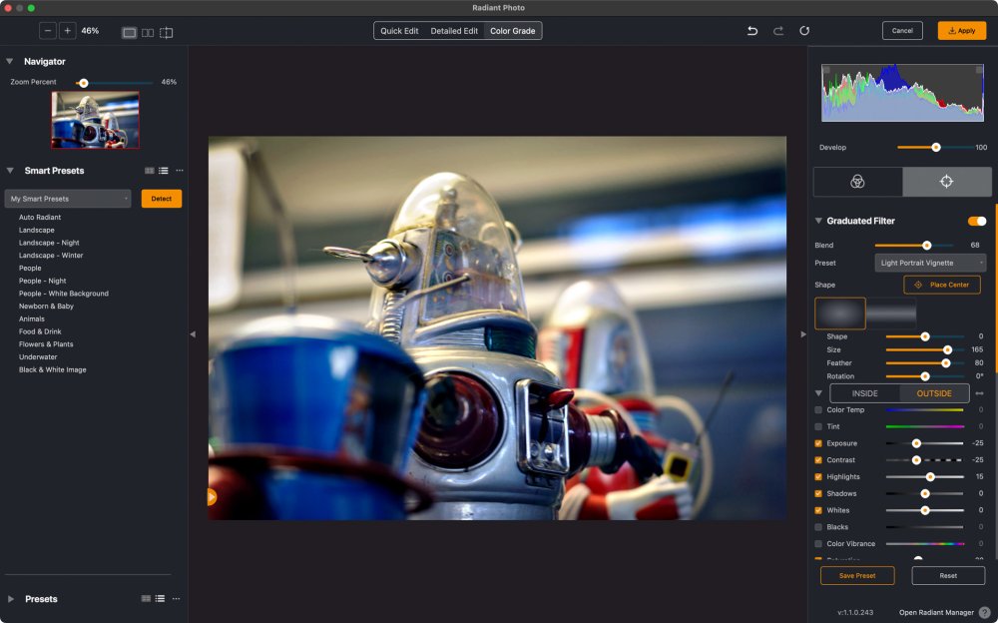Open the help question mark icon
998x623 pixels.
[x=985, y=612]
